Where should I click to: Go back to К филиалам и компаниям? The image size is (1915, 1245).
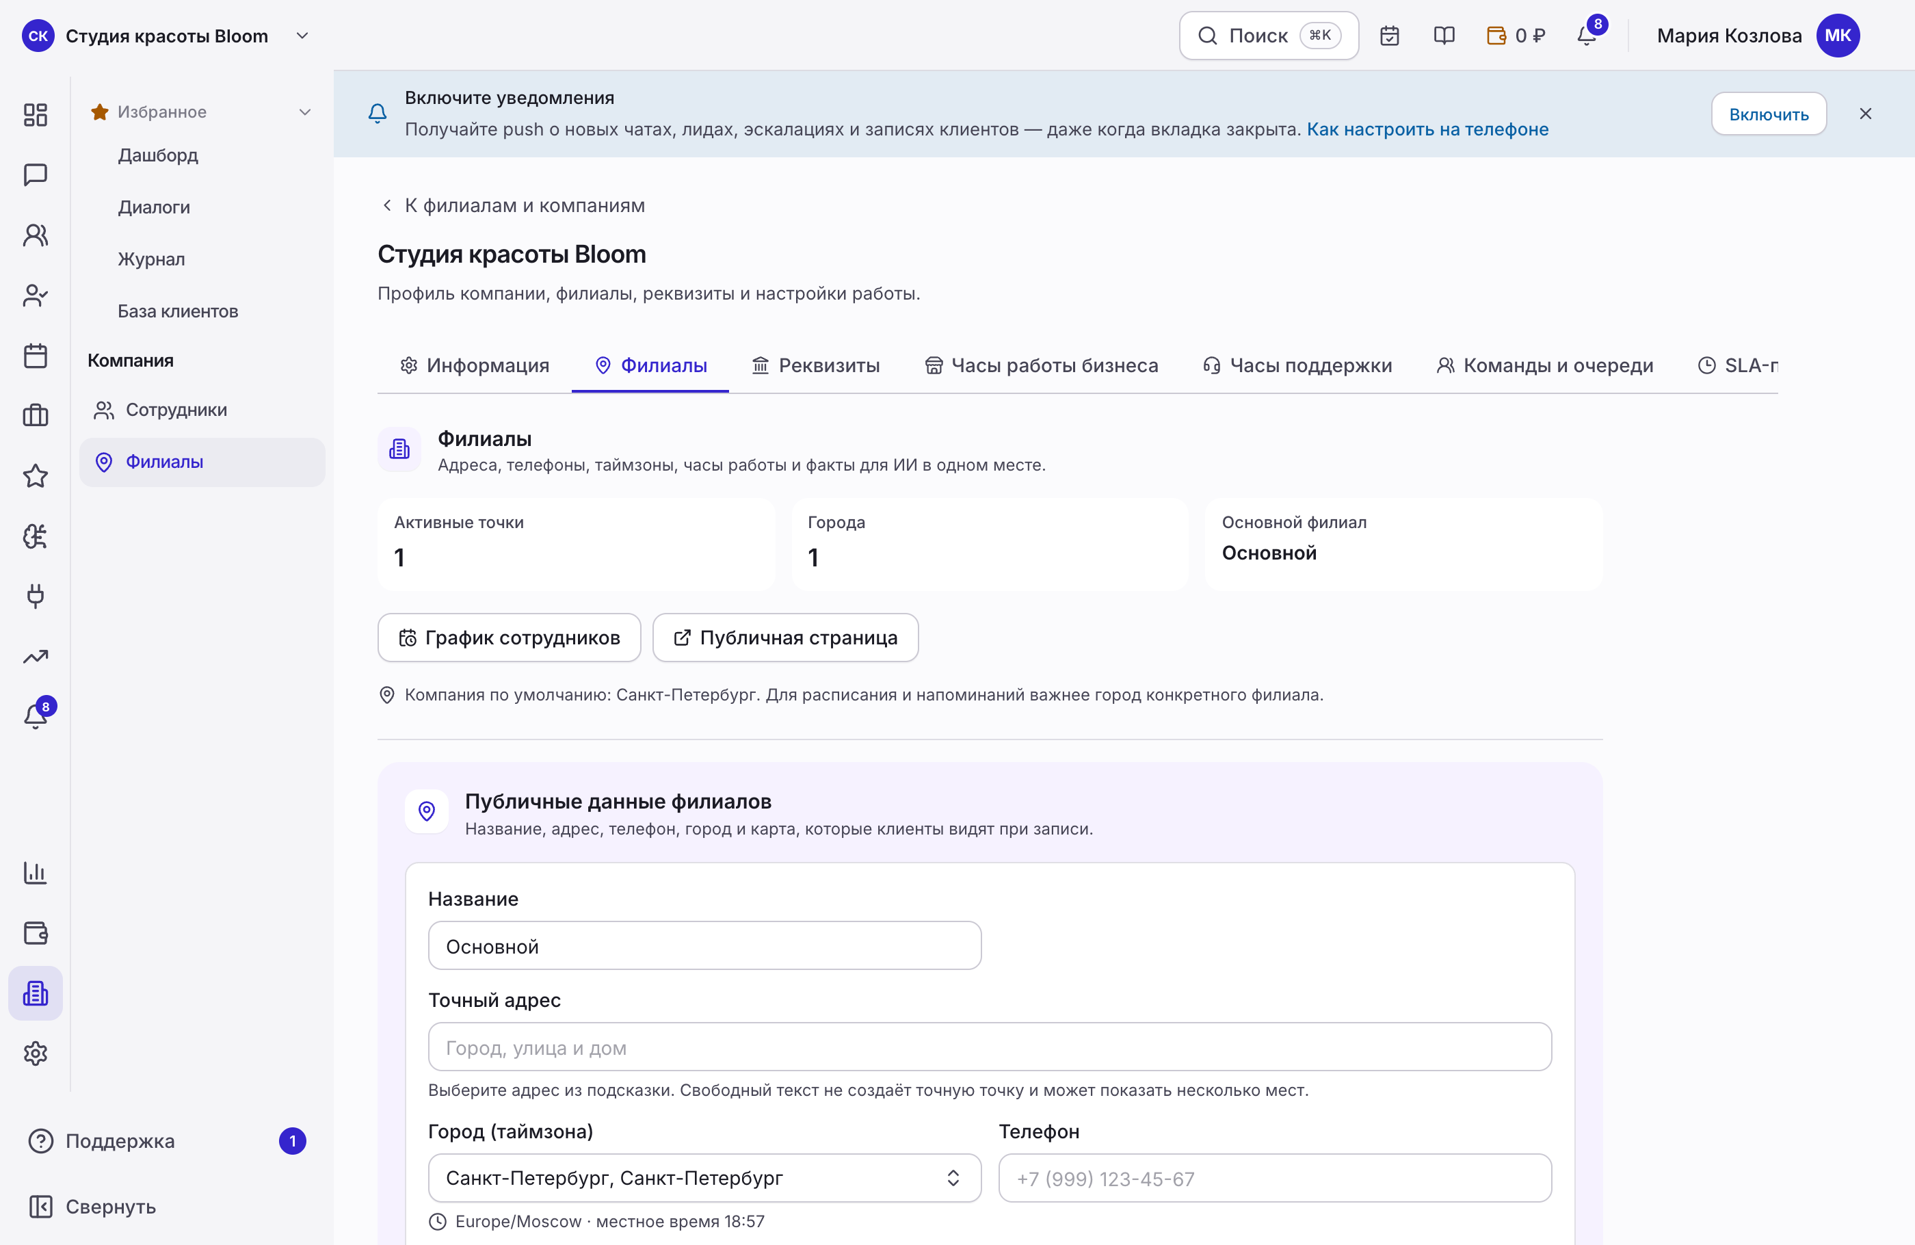click(x=512, y=205)
